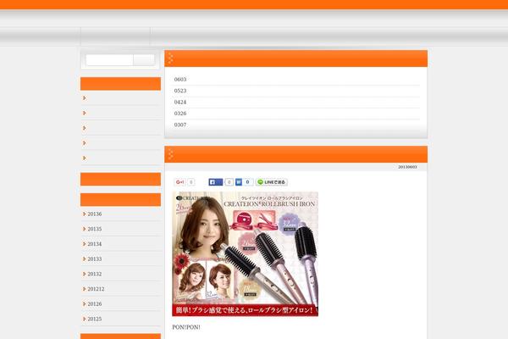Open the 20133 archive link
Image resolution: width=508 pixels, height=339 pixels.
click(x=94, y=259)
